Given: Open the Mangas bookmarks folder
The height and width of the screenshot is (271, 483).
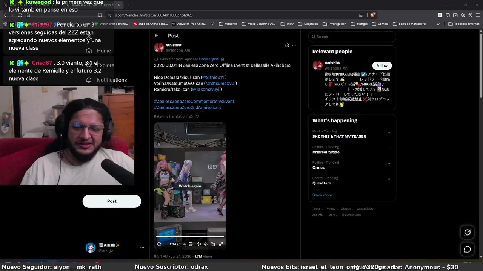Looking at the screenshot, I should pos(359,24).
